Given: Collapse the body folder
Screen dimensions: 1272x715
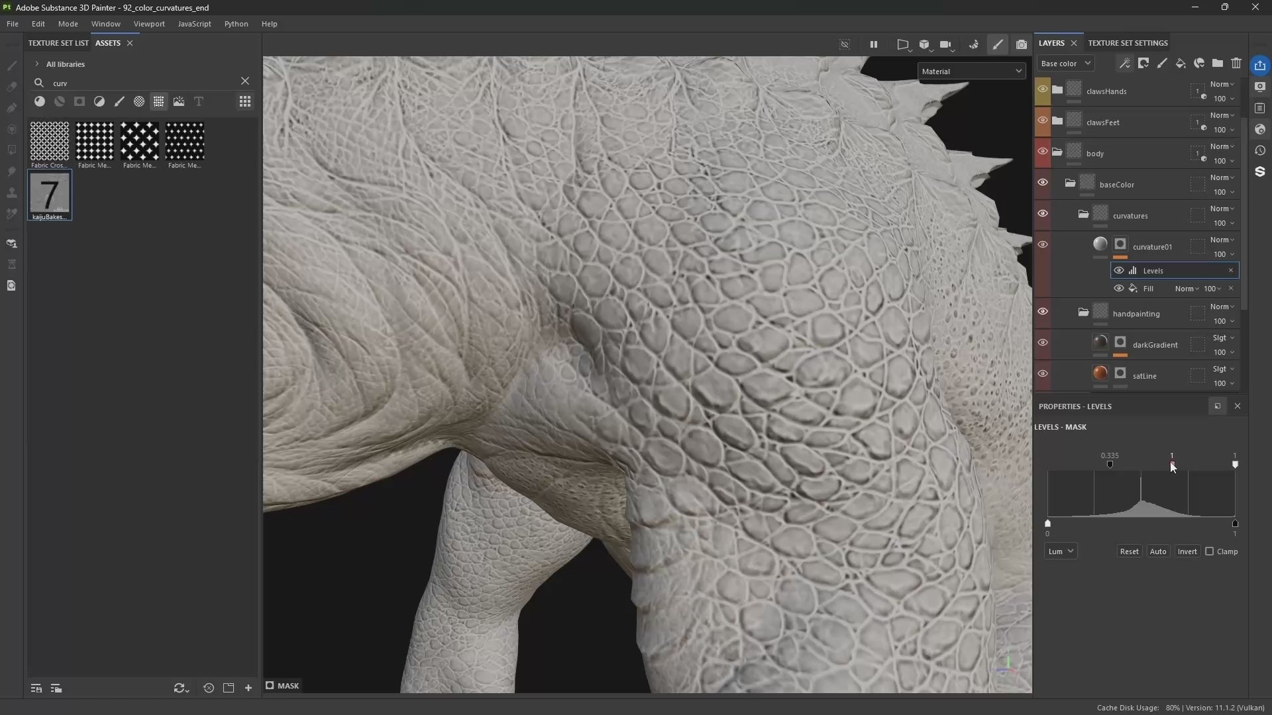Looking at the screenshot, I should click(x=1057, y=152).
